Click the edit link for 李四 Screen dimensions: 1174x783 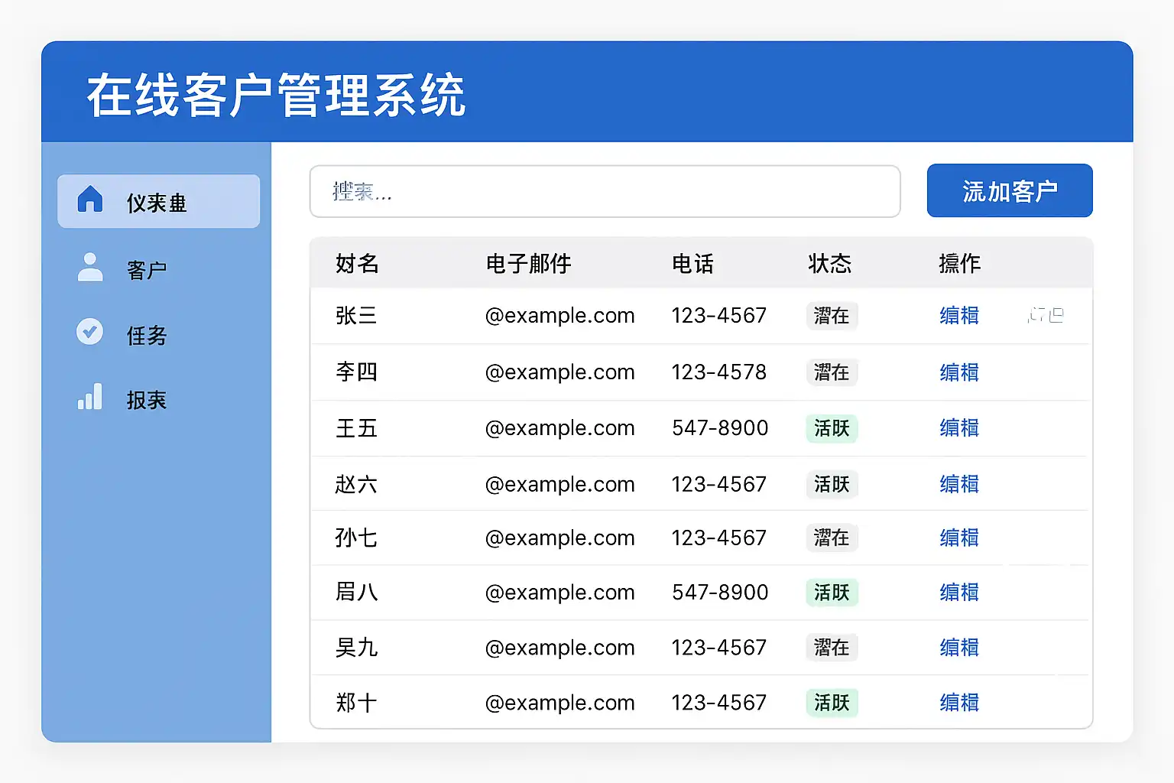coord(959,372)
